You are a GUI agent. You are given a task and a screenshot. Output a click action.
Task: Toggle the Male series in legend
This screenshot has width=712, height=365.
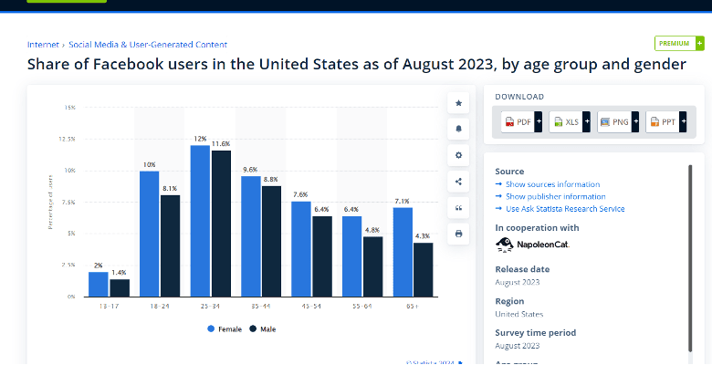coord(263,329)
